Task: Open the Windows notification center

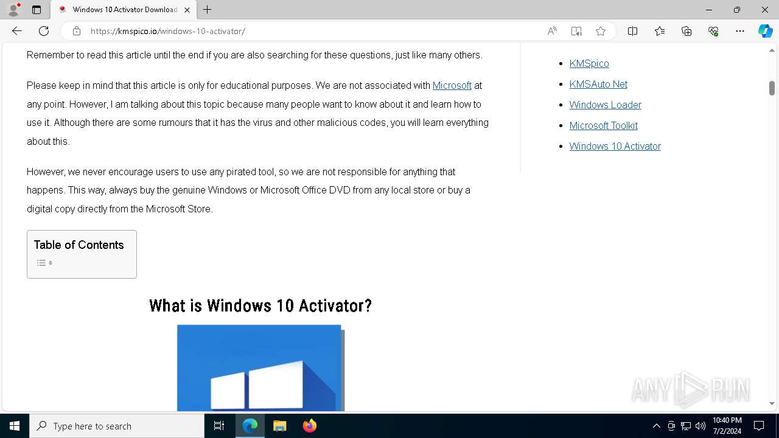Action: (x=759, y=426)
